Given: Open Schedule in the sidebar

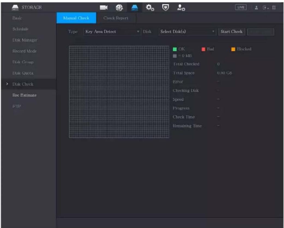Looking at the screenshot, I should click(x=20, y=29).
